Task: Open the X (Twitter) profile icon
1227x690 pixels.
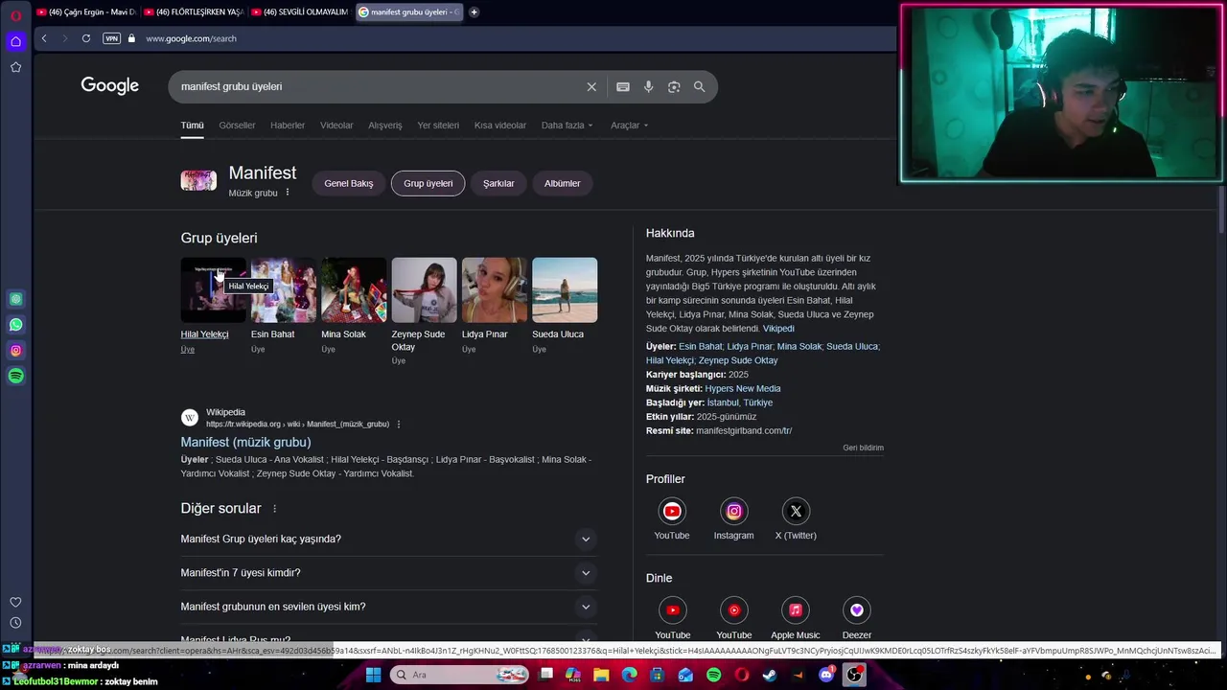Action: (796, 512)
